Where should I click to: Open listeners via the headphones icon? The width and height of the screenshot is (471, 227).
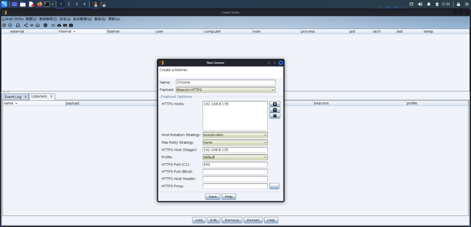click(18, 26)
